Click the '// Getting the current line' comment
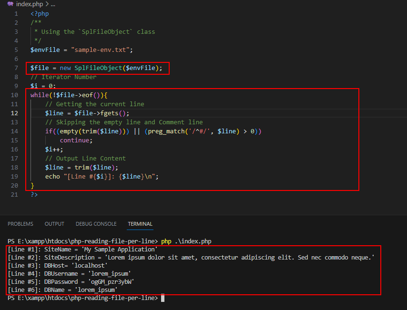 (x=95, y=104)
